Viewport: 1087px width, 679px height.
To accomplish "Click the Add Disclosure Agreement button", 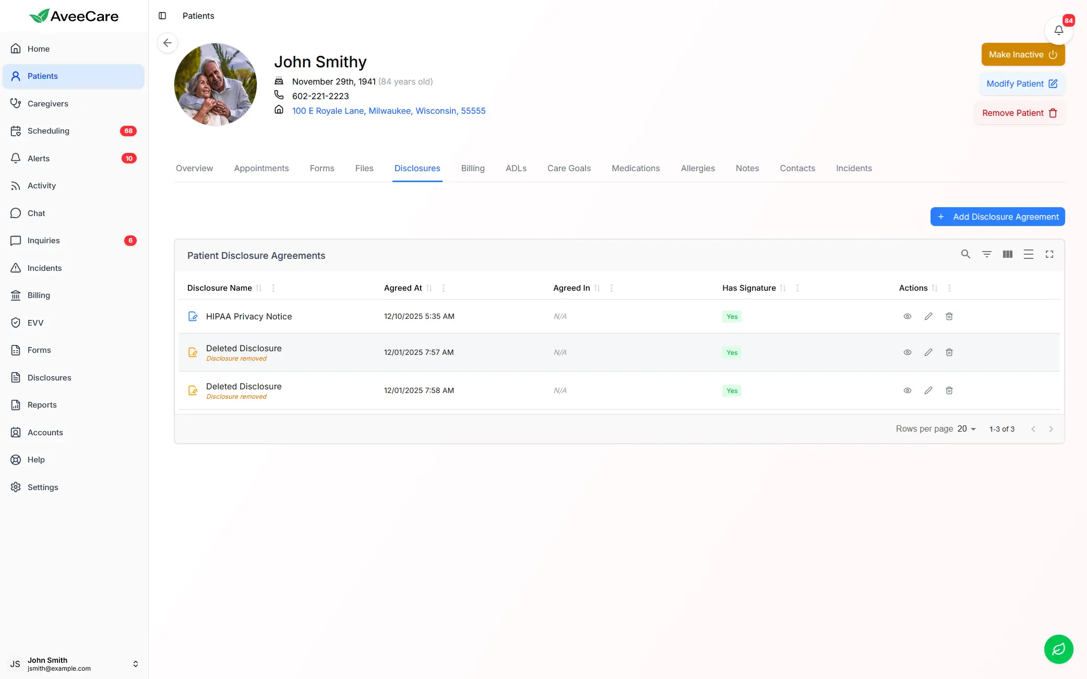I will click(x=997, y=217).
